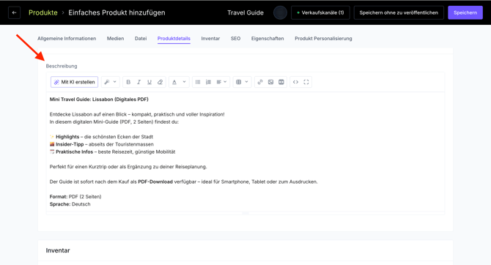Expand the alignment dropdown arrow

pos(225,82)
